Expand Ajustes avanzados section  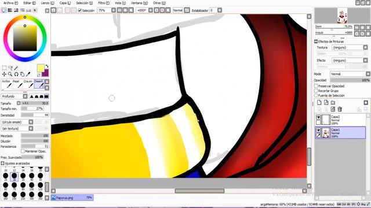pyautogui.click(x=2, y=163)
